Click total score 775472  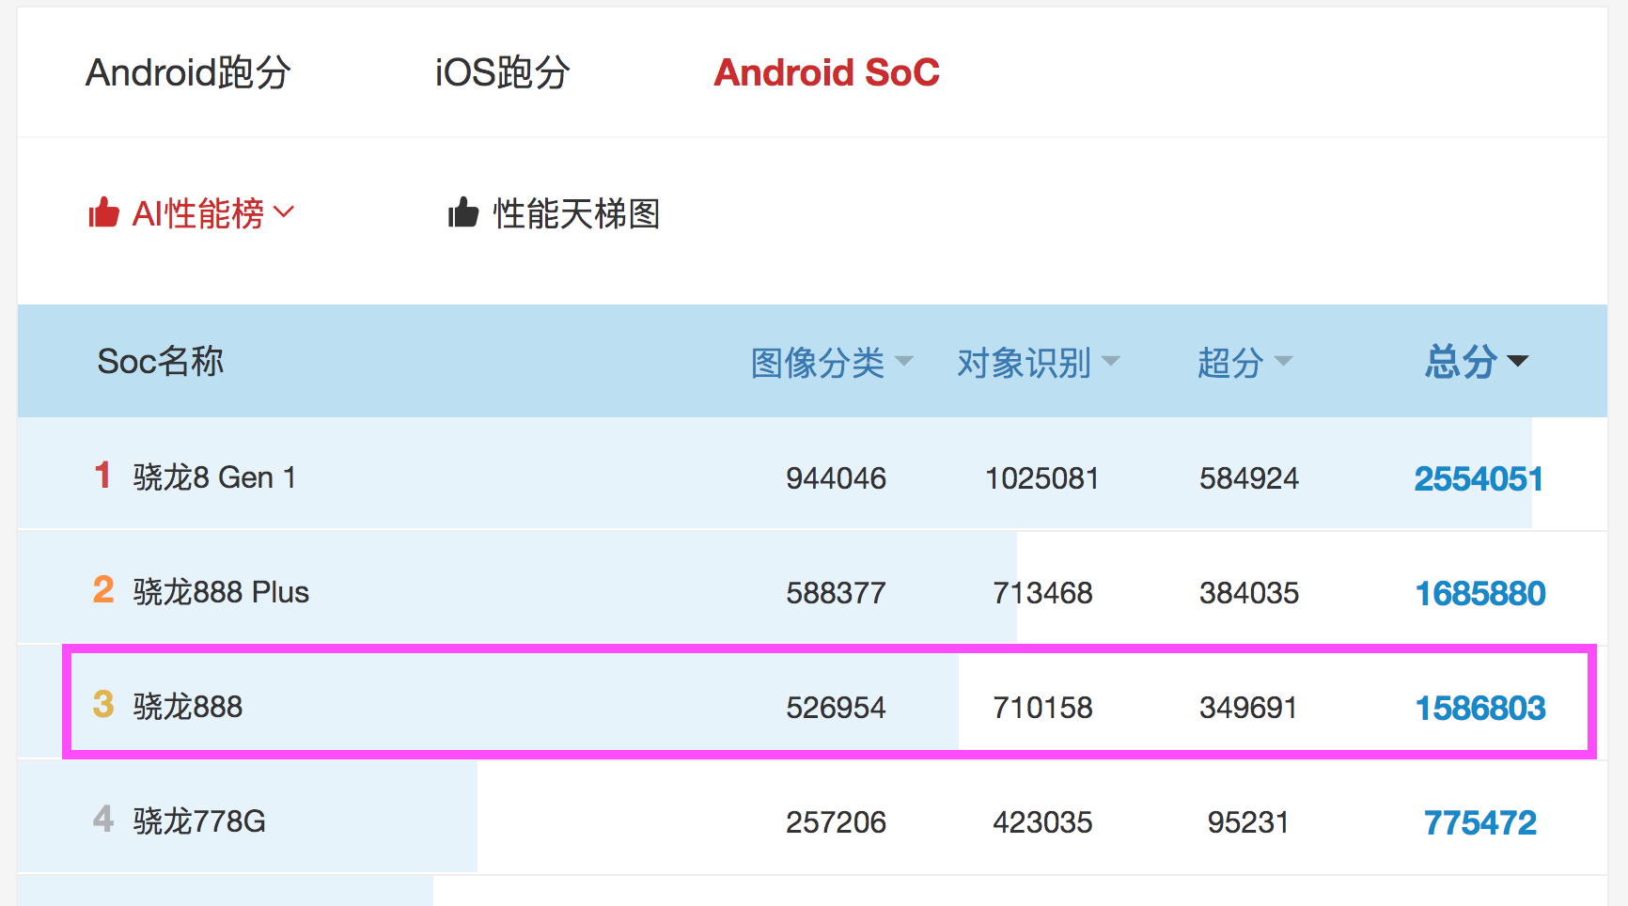1480,822
